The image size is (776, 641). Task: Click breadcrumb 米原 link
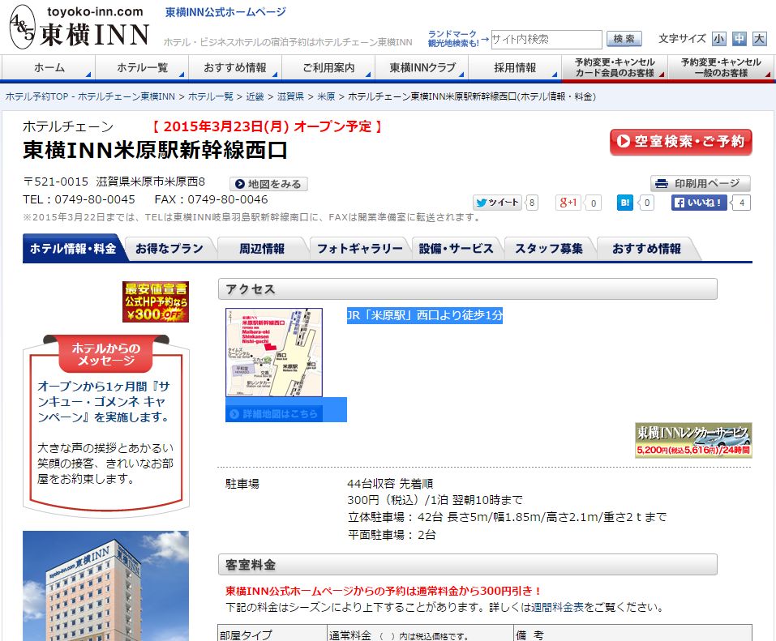tap(326, 96)
